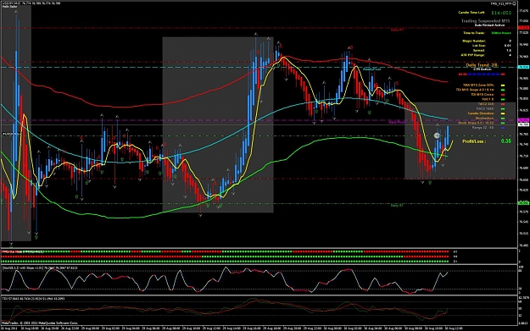Image resolution: width=530 pixels, height=331 pixels.
Task: Click the red TDI M15 Cross indicator light
Action: (x=503, y=95)
